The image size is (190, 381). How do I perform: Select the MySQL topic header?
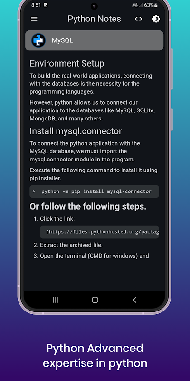pyautogui.click(x=94, y=40)
